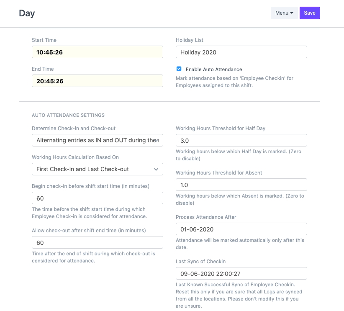Click chevron icon in Working Hours Calculation select
Viewport: 344px width, 311px height.
click(156, 169)
